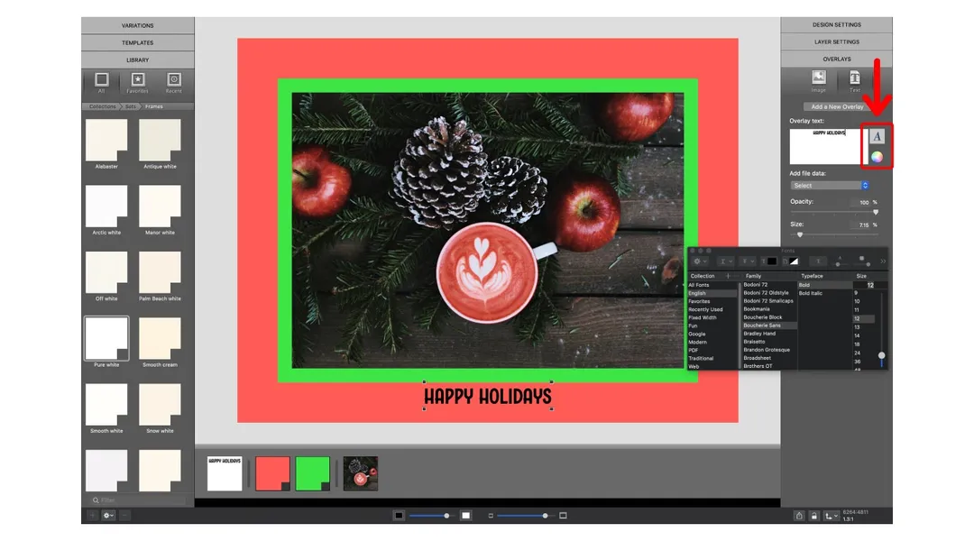This screenshot has height=541, width=974.
Task: Open the underline style dropdown in Fonts panel
Action: click(725, 261)
